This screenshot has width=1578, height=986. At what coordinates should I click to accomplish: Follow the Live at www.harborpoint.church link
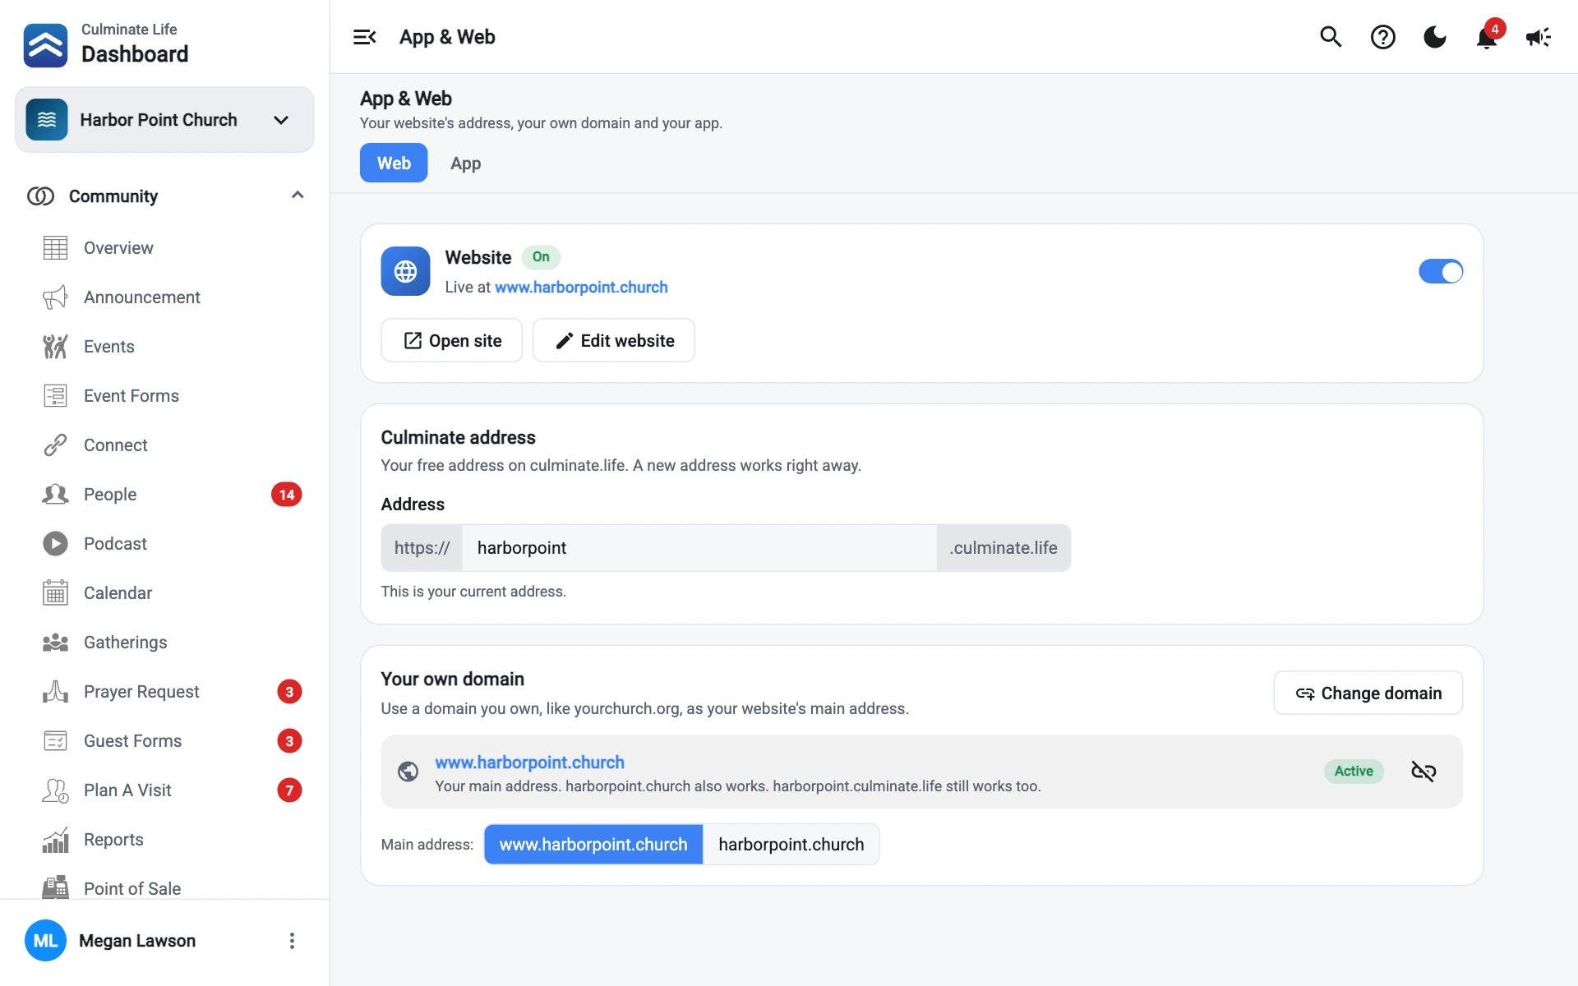point(581,288)
